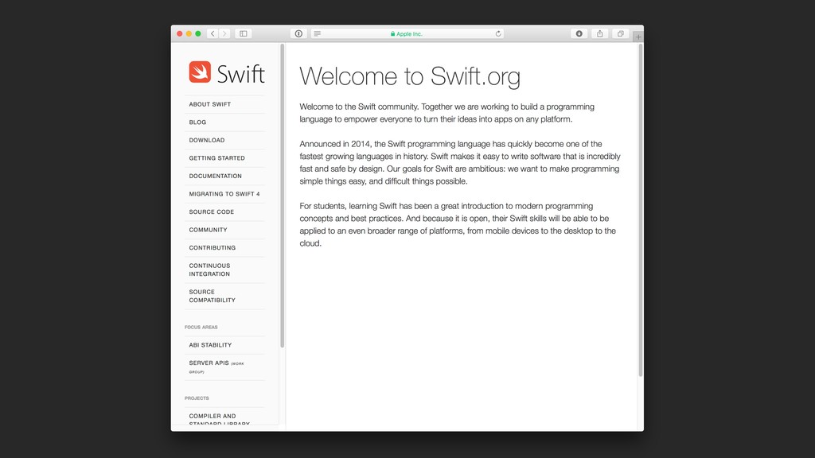Click the Focus Areas section label

[x=201, y=327]
